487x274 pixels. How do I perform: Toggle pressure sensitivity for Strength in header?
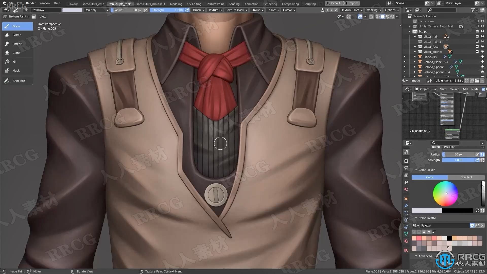[187, 10]
